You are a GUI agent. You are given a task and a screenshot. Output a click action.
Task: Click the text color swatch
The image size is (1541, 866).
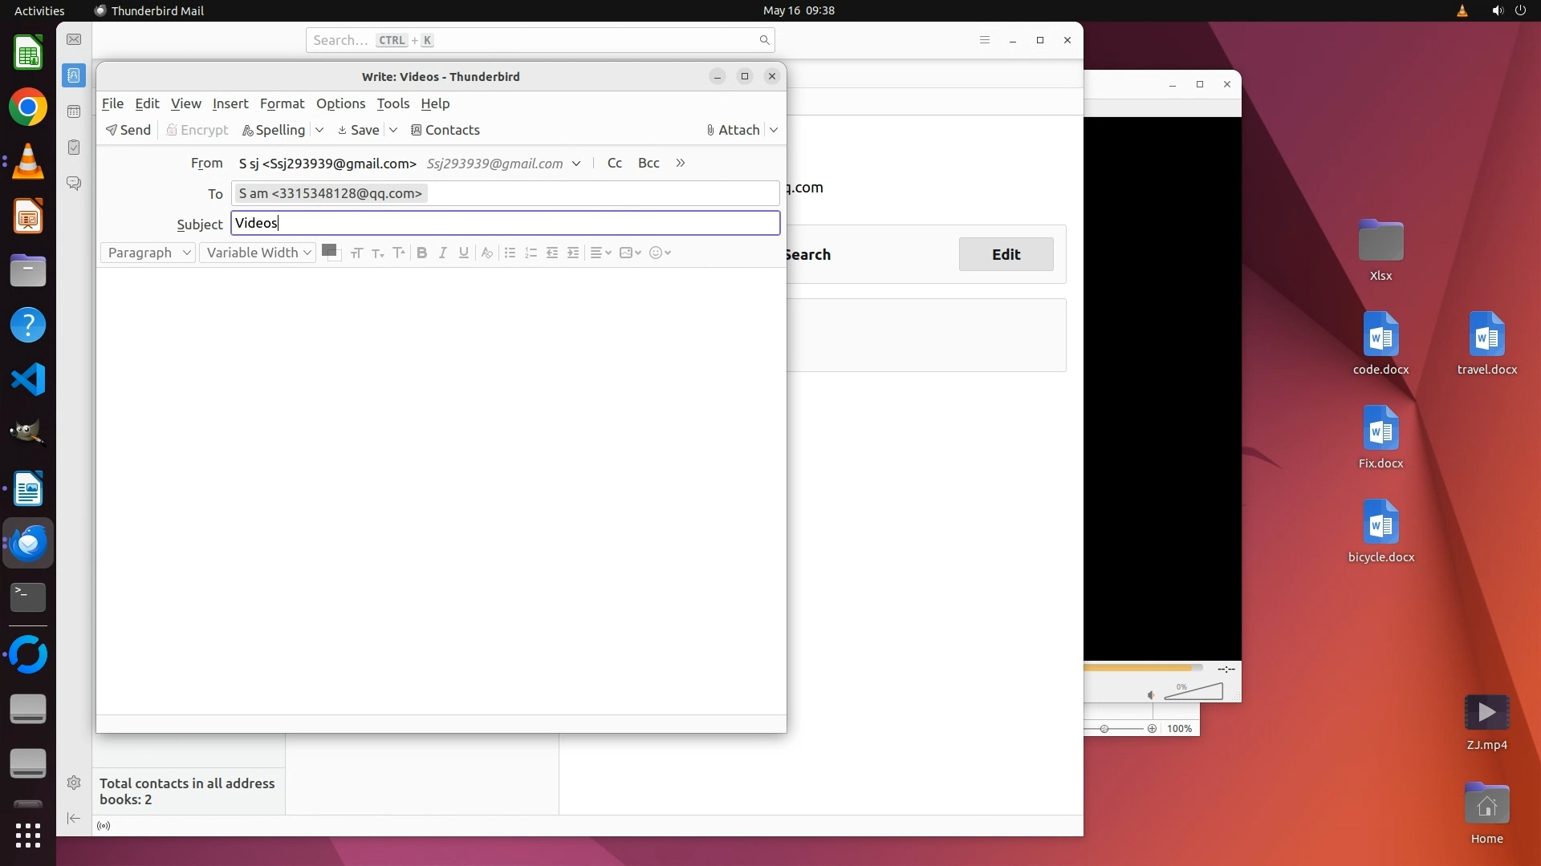click(x=327, y=250)
